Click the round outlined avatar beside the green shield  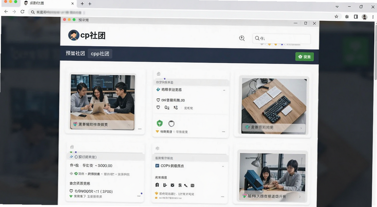tap(171, 123)
